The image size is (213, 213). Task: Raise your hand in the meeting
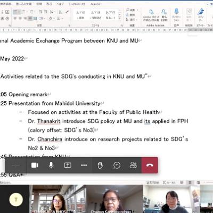tap(100, 166)
